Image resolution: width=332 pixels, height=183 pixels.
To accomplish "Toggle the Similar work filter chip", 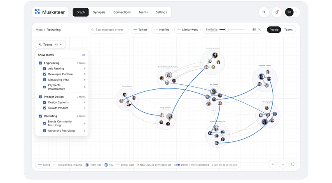I will (x=187, y=30).
